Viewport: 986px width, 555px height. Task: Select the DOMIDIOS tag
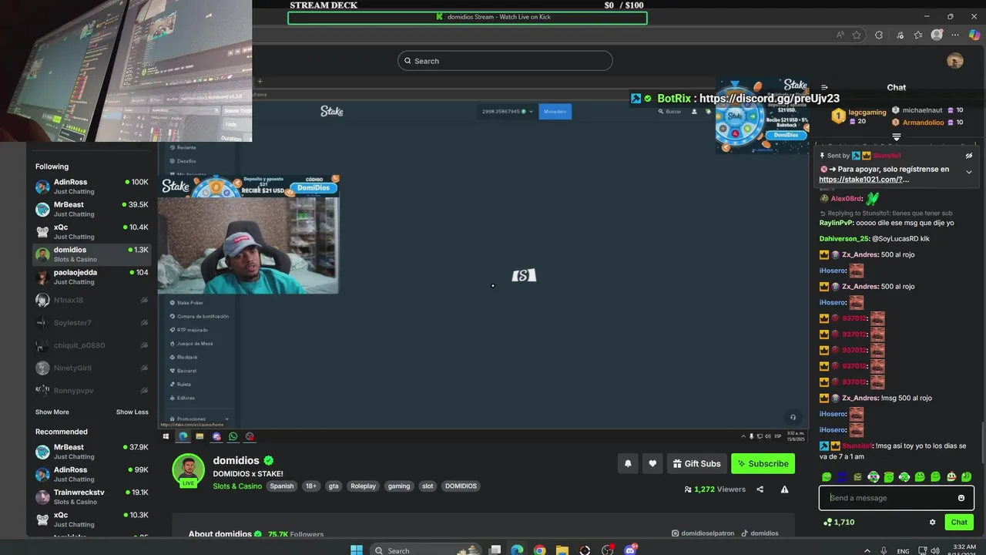pyautogui.click(x=461, y=486)
